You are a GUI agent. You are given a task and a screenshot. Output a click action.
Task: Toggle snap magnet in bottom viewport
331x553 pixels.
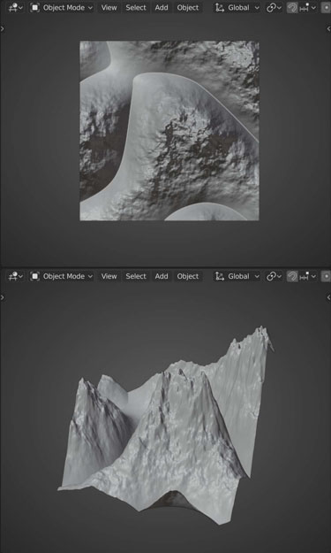point(292,276)
